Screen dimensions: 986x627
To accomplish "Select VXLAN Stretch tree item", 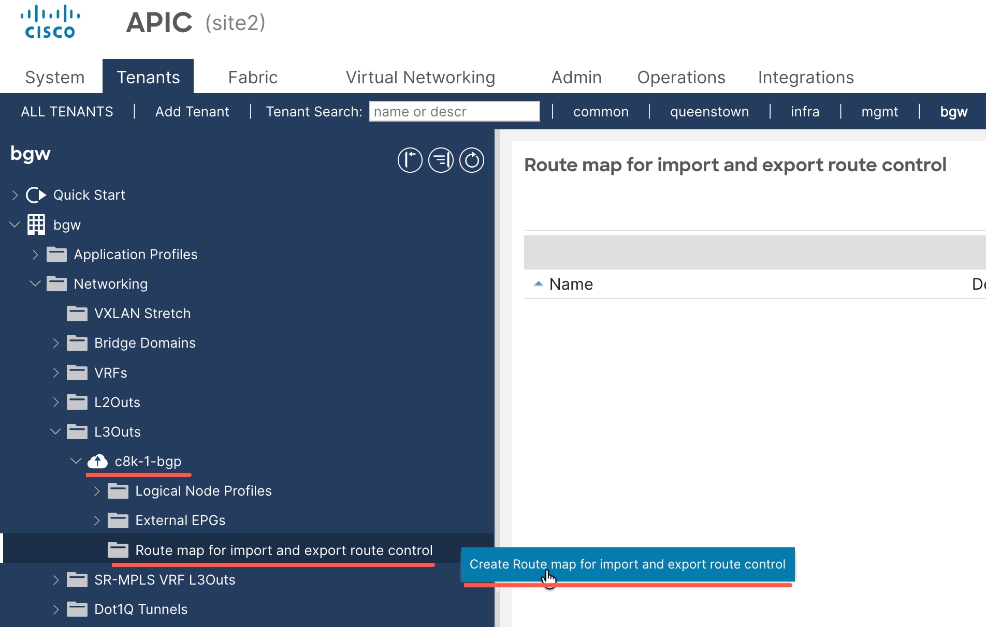I will click(142, 313).
